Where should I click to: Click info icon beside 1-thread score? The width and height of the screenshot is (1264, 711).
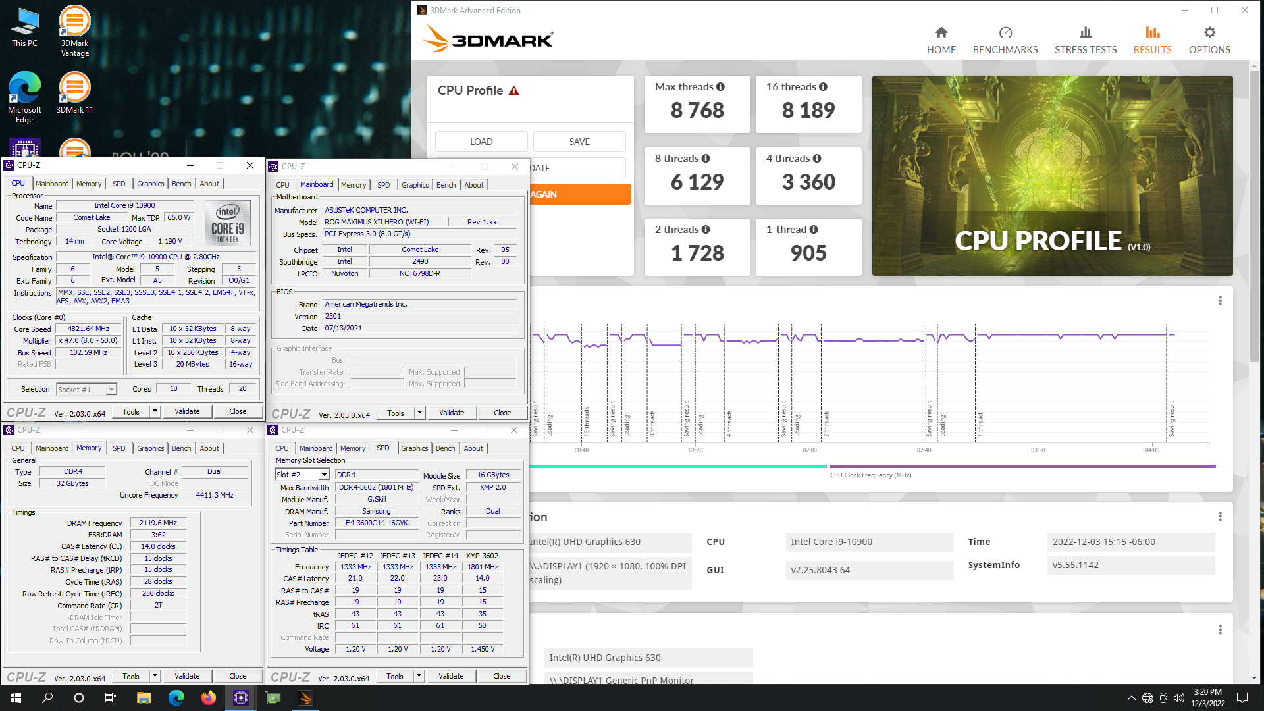tap(814, 230)
